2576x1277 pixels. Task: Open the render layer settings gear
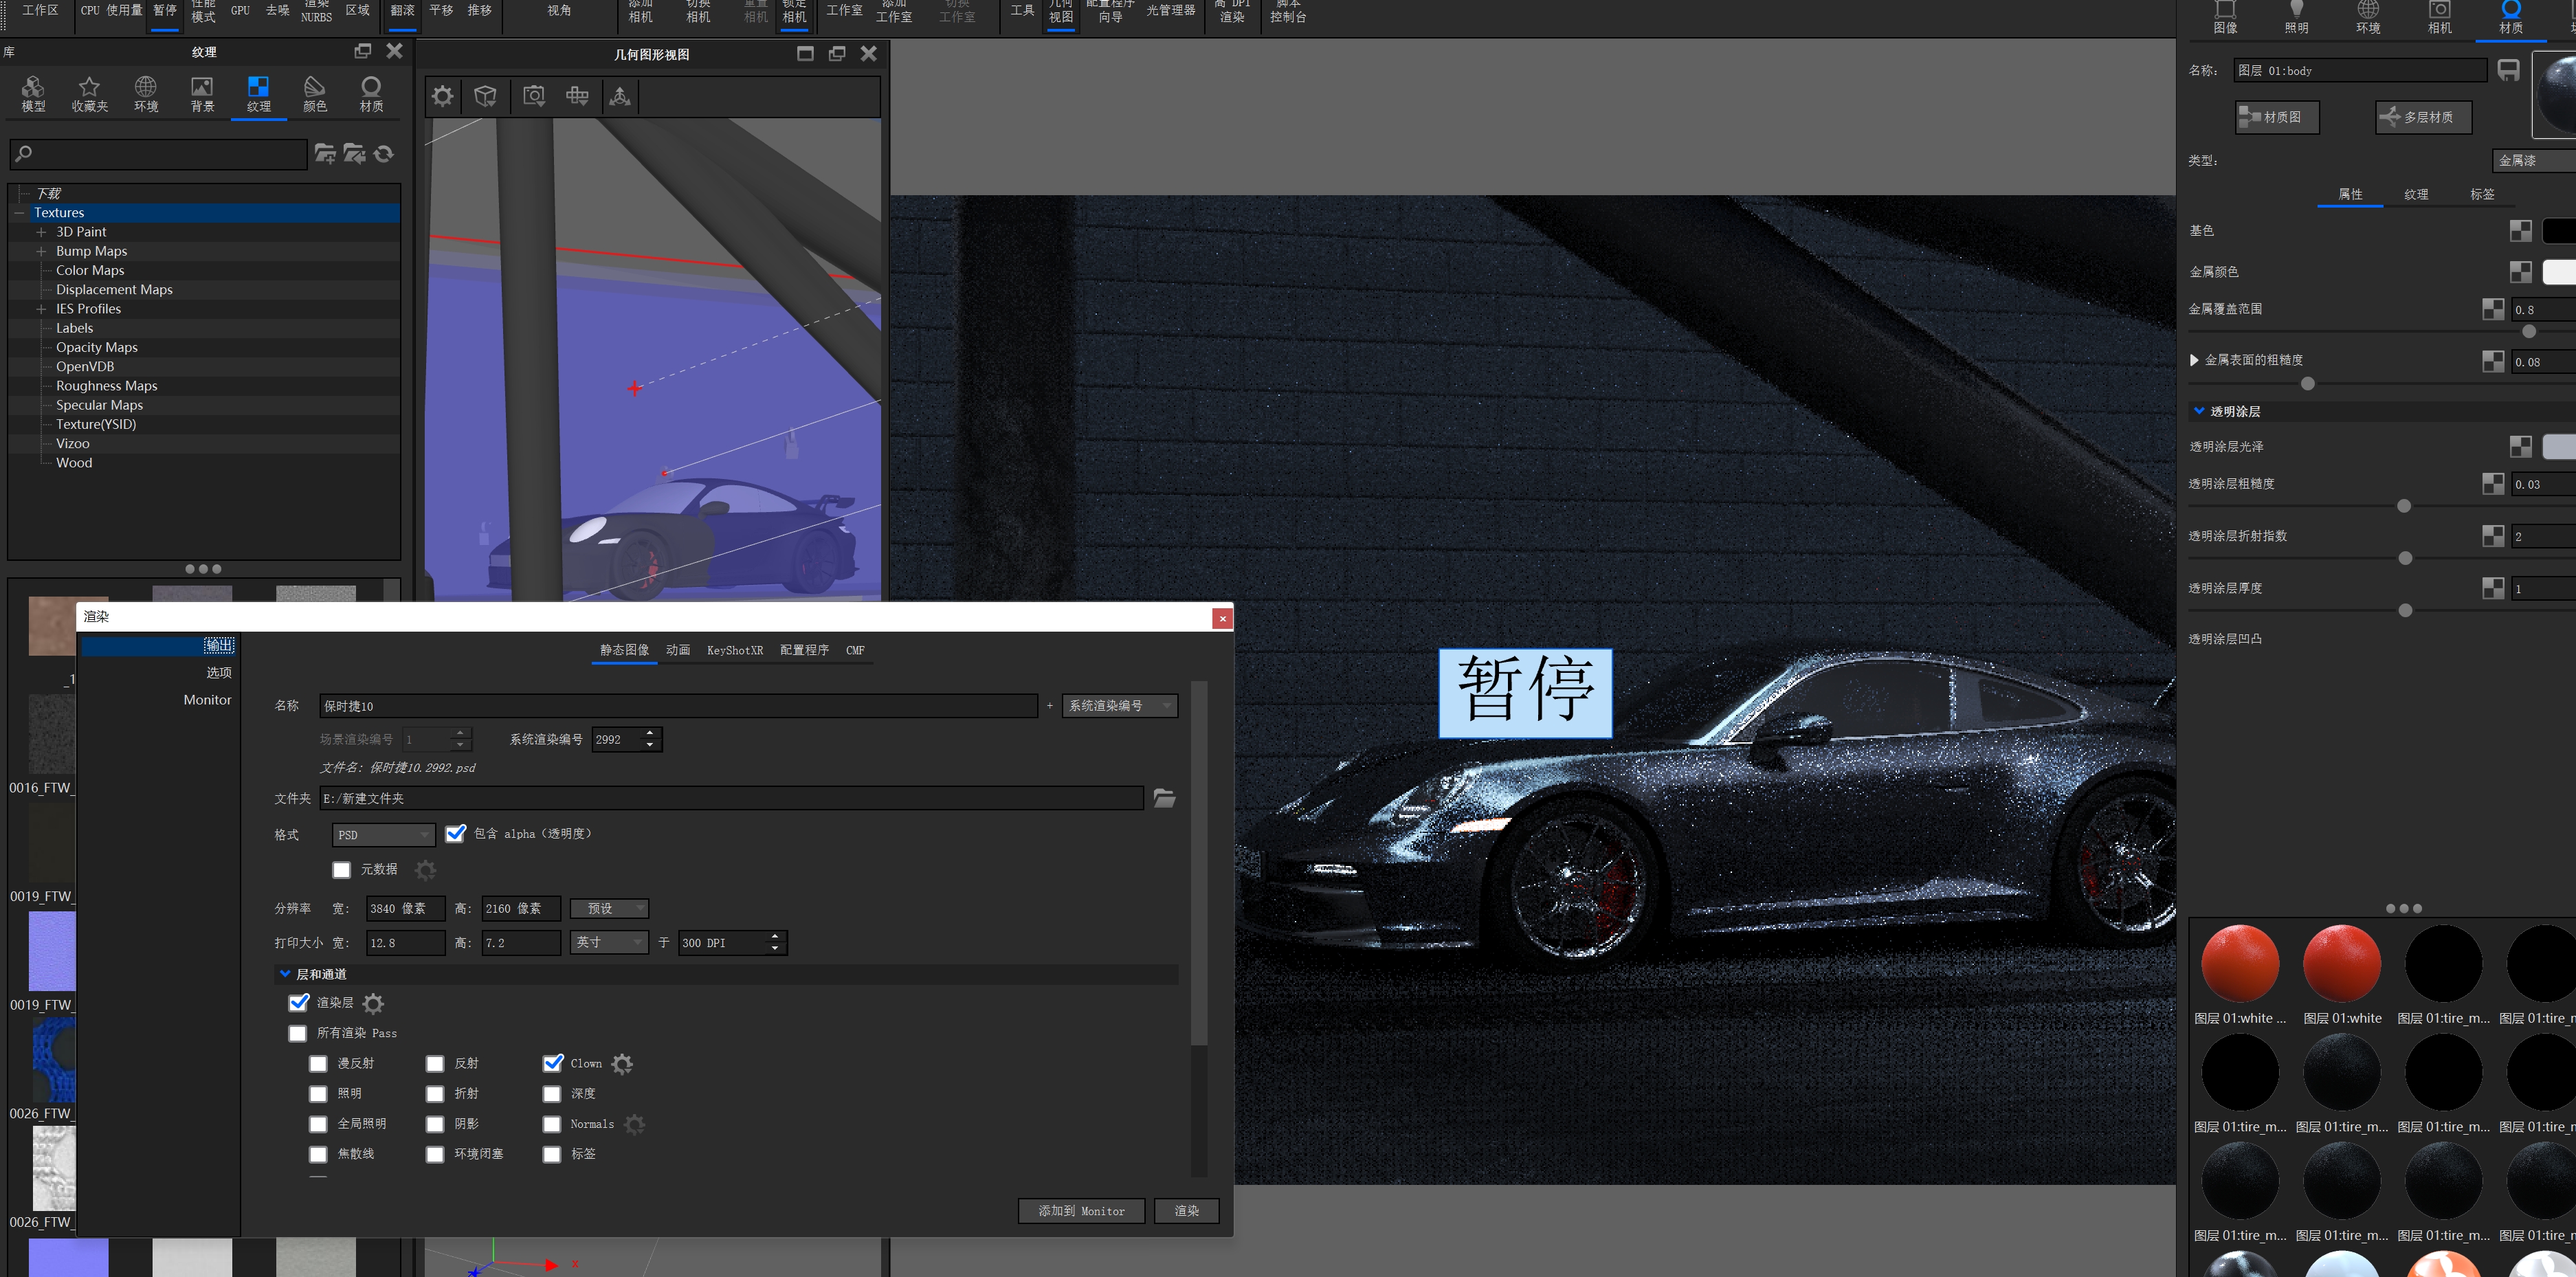373,1003
